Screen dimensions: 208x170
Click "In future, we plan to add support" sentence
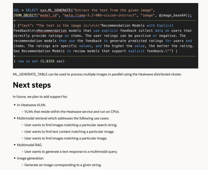click(x=40, y=96)
